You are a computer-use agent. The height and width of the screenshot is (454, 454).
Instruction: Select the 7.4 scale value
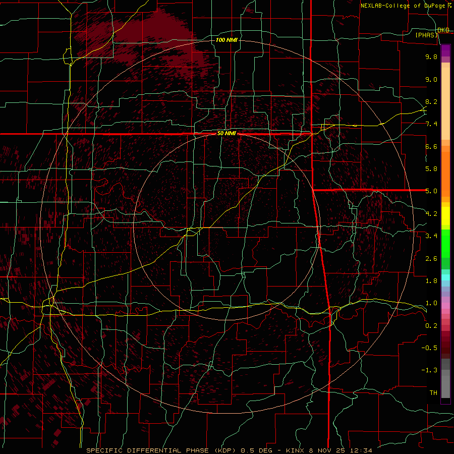(431, 124)
